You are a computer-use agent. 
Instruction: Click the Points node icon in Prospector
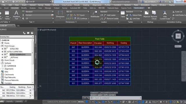click(2, 43)
